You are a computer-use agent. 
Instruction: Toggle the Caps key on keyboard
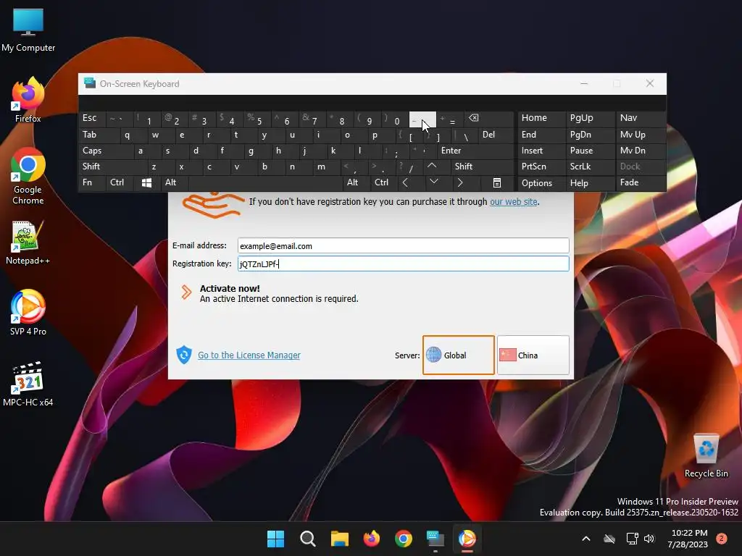click(106, 151)
